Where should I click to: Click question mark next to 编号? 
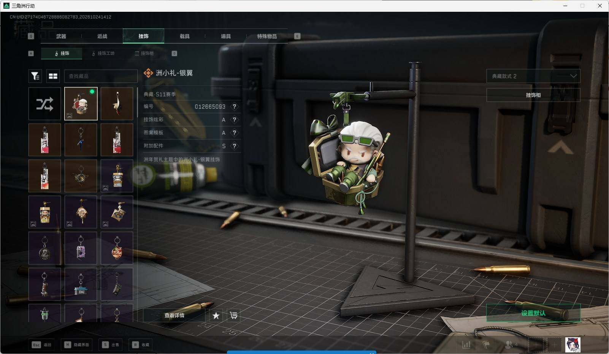click(x=235, y=107)
